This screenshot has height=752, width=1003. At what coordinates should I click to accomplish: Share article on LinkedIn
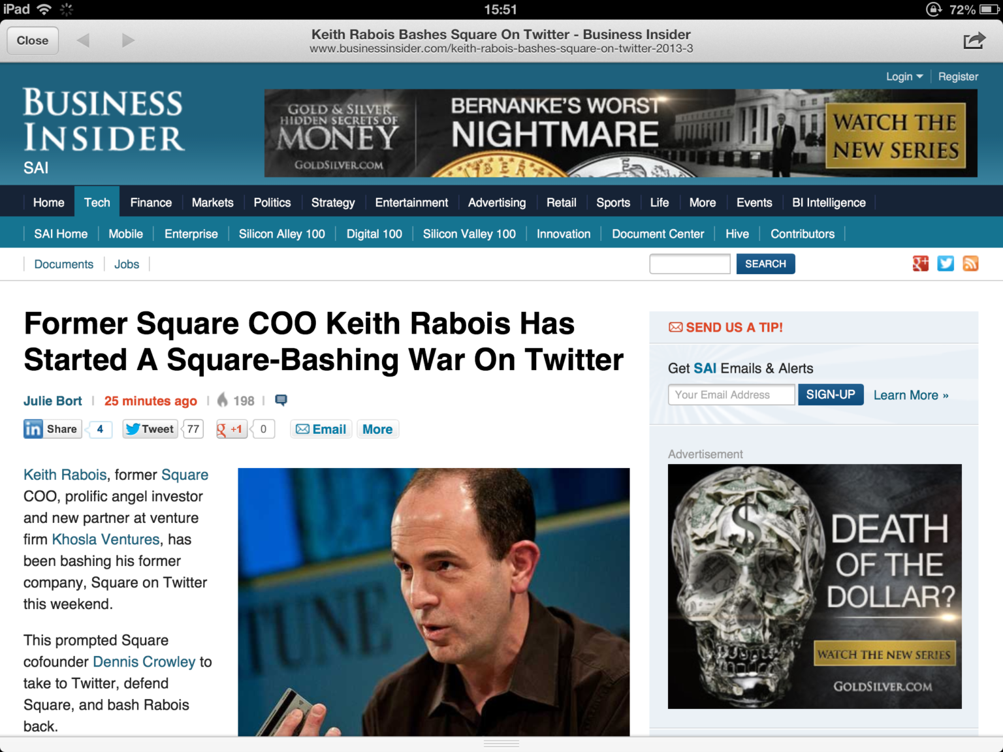point(53,429)
